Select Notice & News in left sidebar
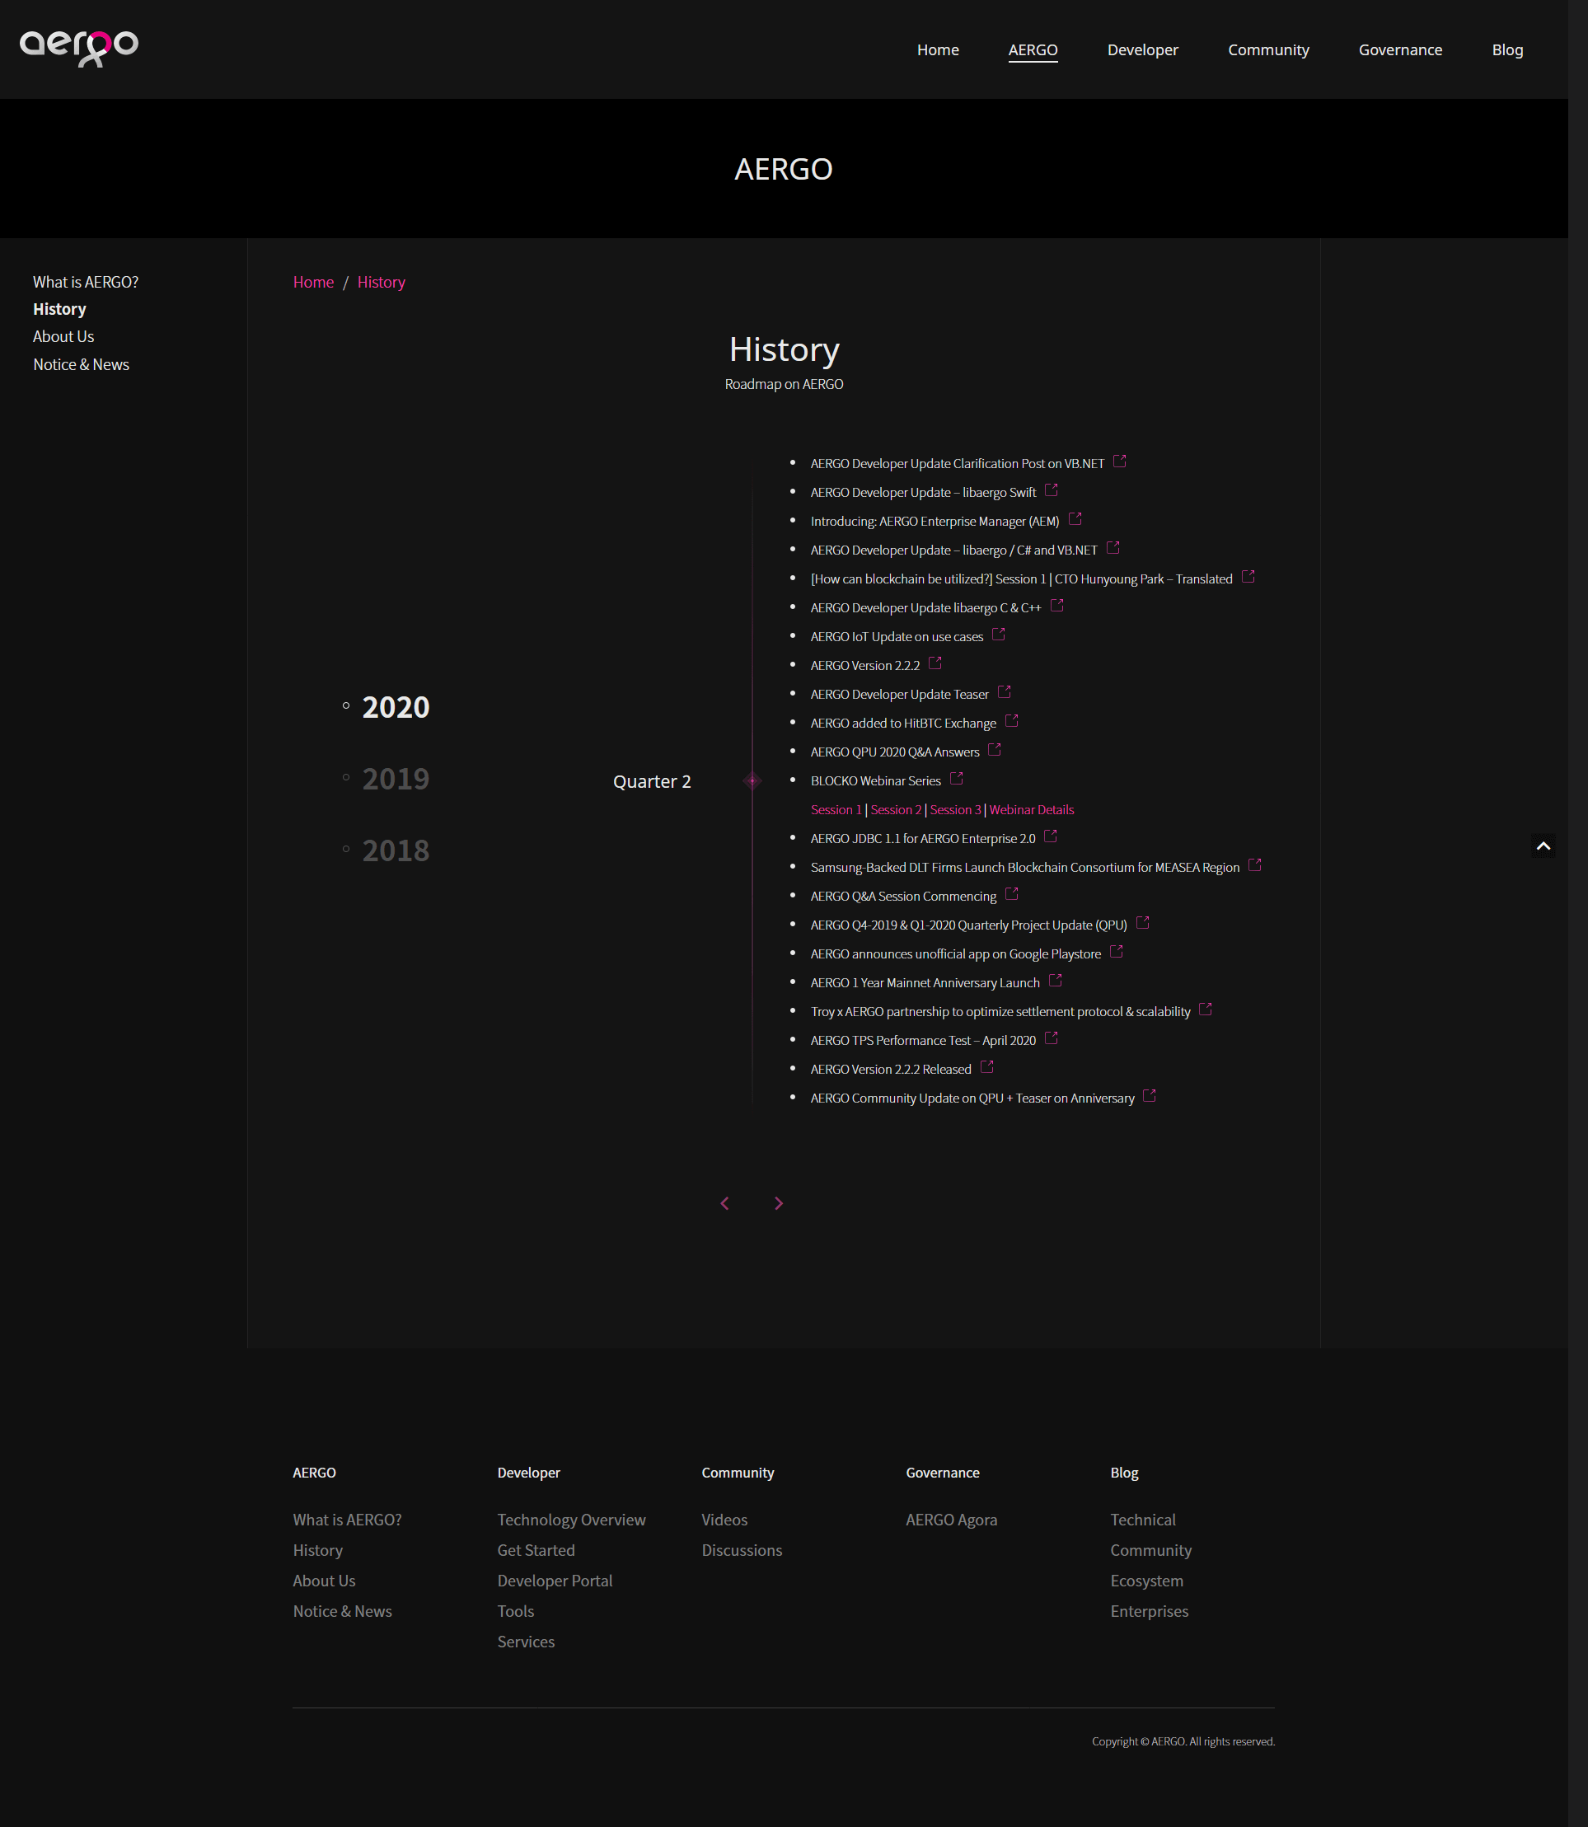 pos(81,364)
